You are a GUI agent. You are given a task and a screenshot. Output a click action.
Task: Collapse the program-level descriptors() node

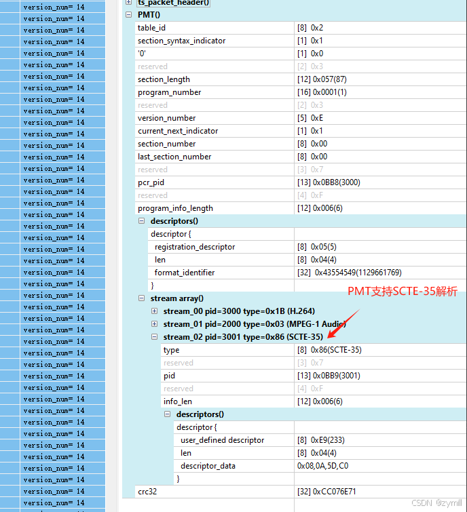141,221
